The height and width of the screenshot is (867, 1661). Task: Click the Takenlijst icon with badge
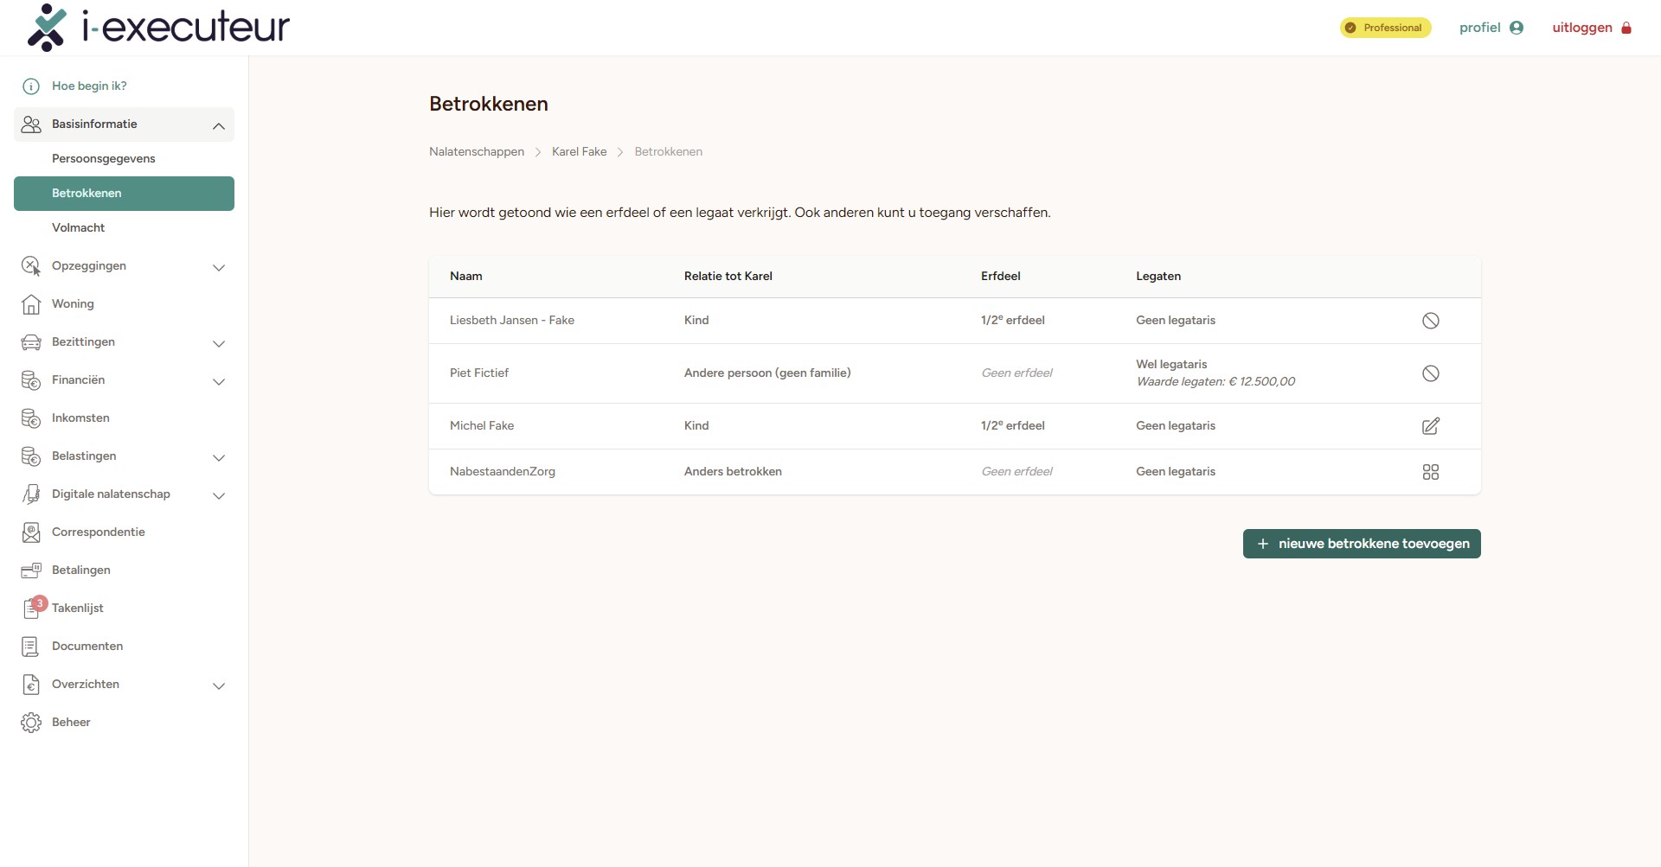pos(32,608)
